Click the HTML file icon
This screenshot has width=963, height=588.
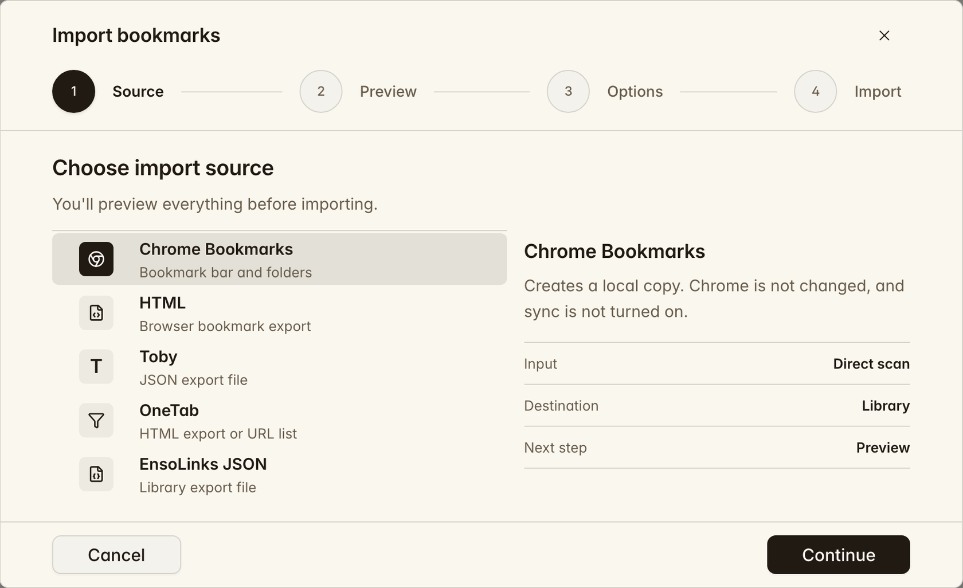[x=96, y=313]
